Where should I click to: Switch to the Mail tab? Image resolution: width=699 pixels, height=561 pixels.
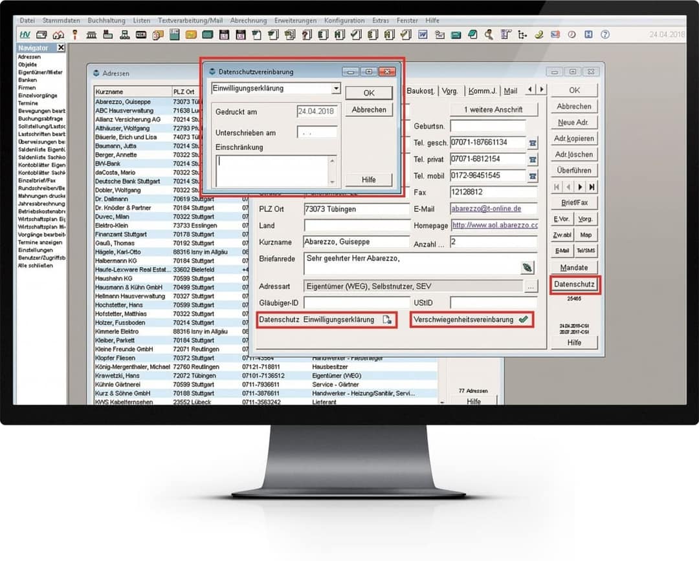[x=511, y=91]
